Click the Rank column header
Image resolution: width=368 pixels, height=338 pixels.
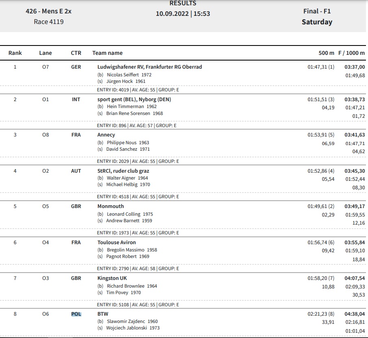tap(15, 53)
